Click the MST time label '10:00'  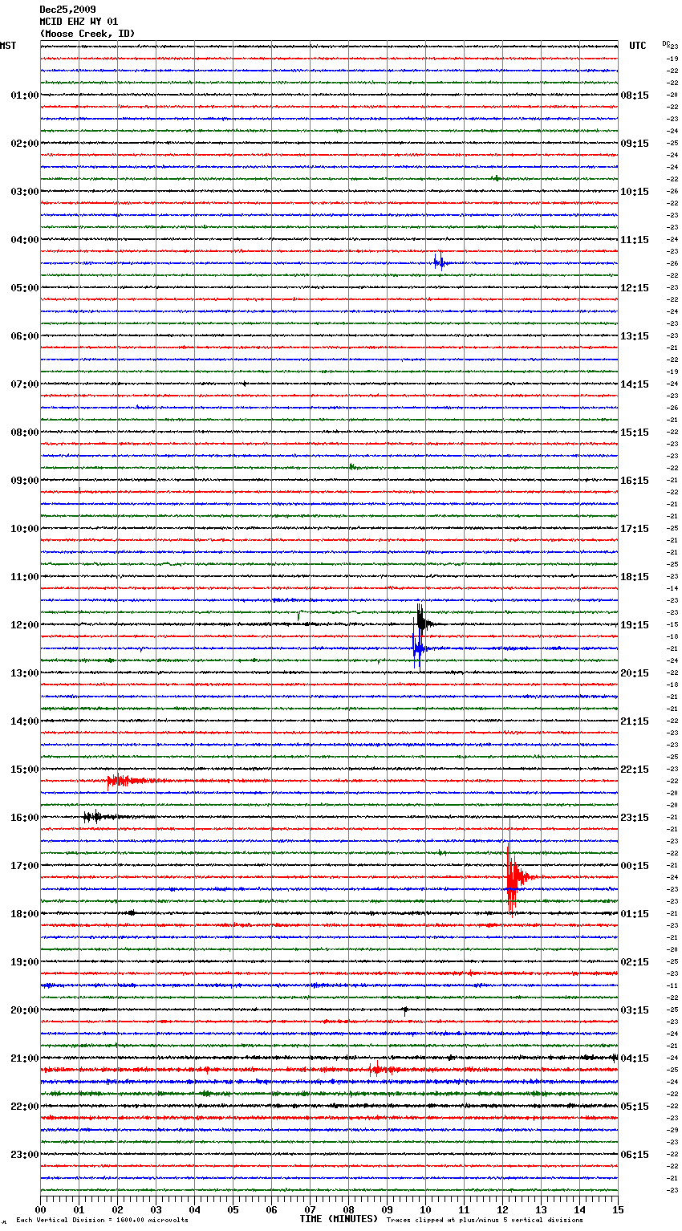[25, 529]
